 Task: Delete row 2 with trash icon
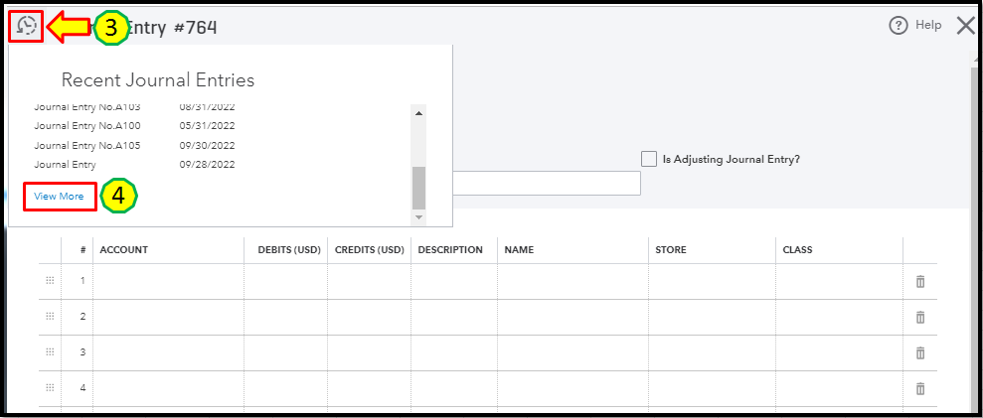[920, 317]
